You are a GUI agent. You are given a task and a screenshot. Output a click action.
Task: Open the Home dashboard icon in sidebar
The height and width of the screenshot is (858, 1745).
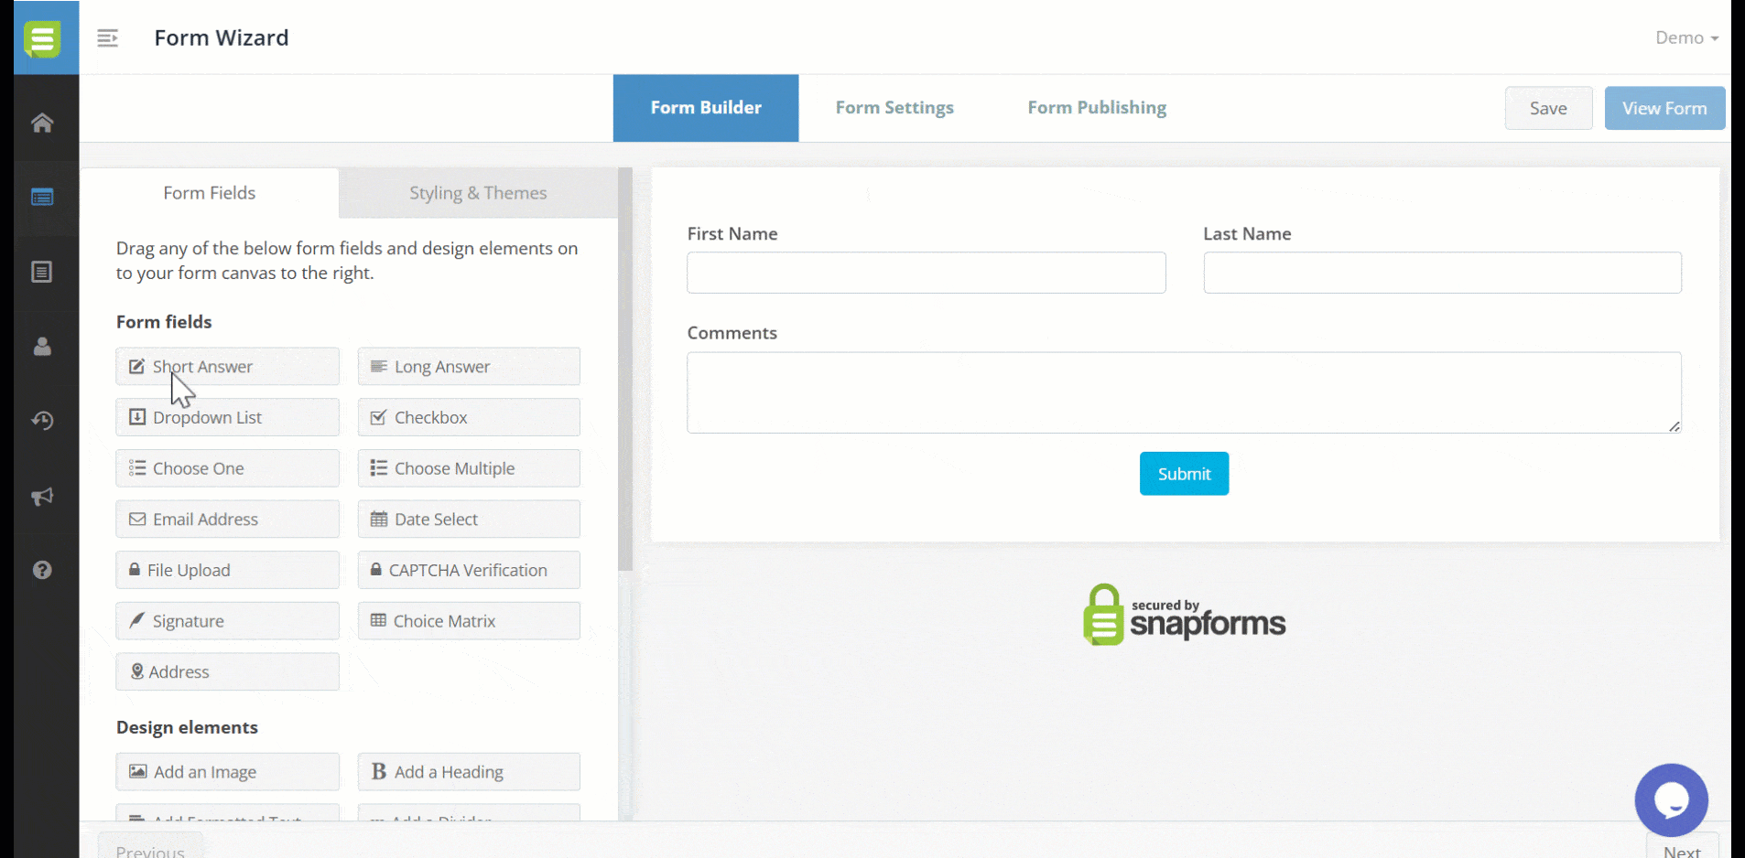(42, 123)
